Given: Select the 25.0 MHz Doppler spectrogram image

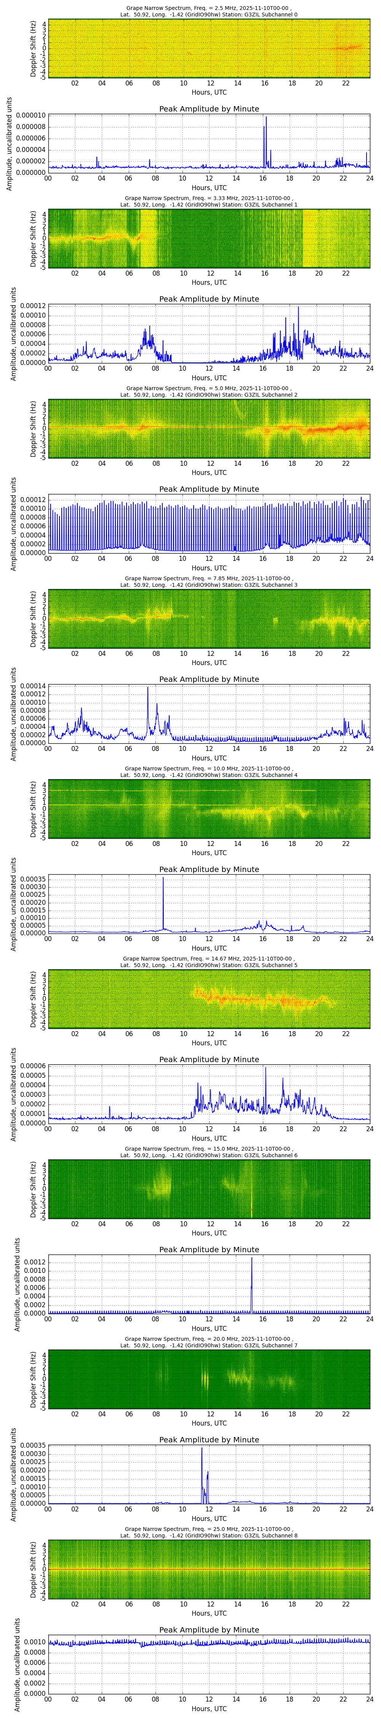Looking at the screenshot, I should click(208, 1569).
